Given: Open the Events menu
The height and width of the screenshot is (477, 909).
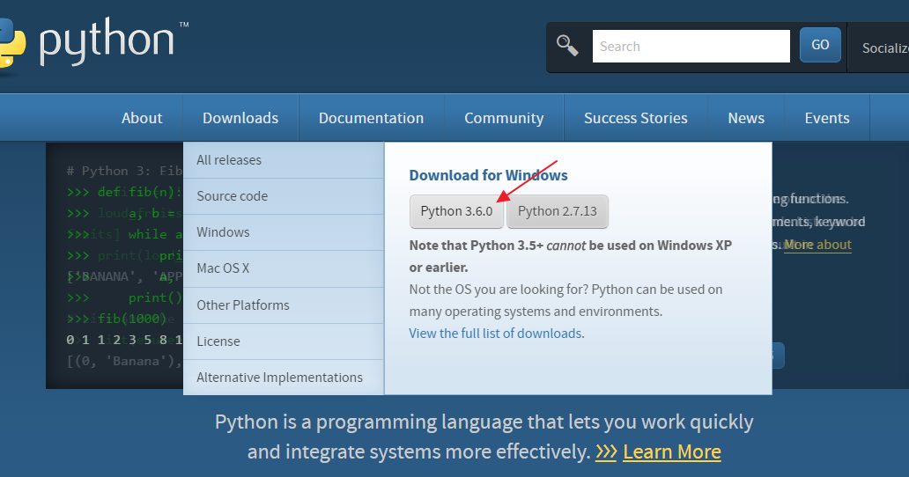Looking at the screenshot, I should (x=827, y=118).
